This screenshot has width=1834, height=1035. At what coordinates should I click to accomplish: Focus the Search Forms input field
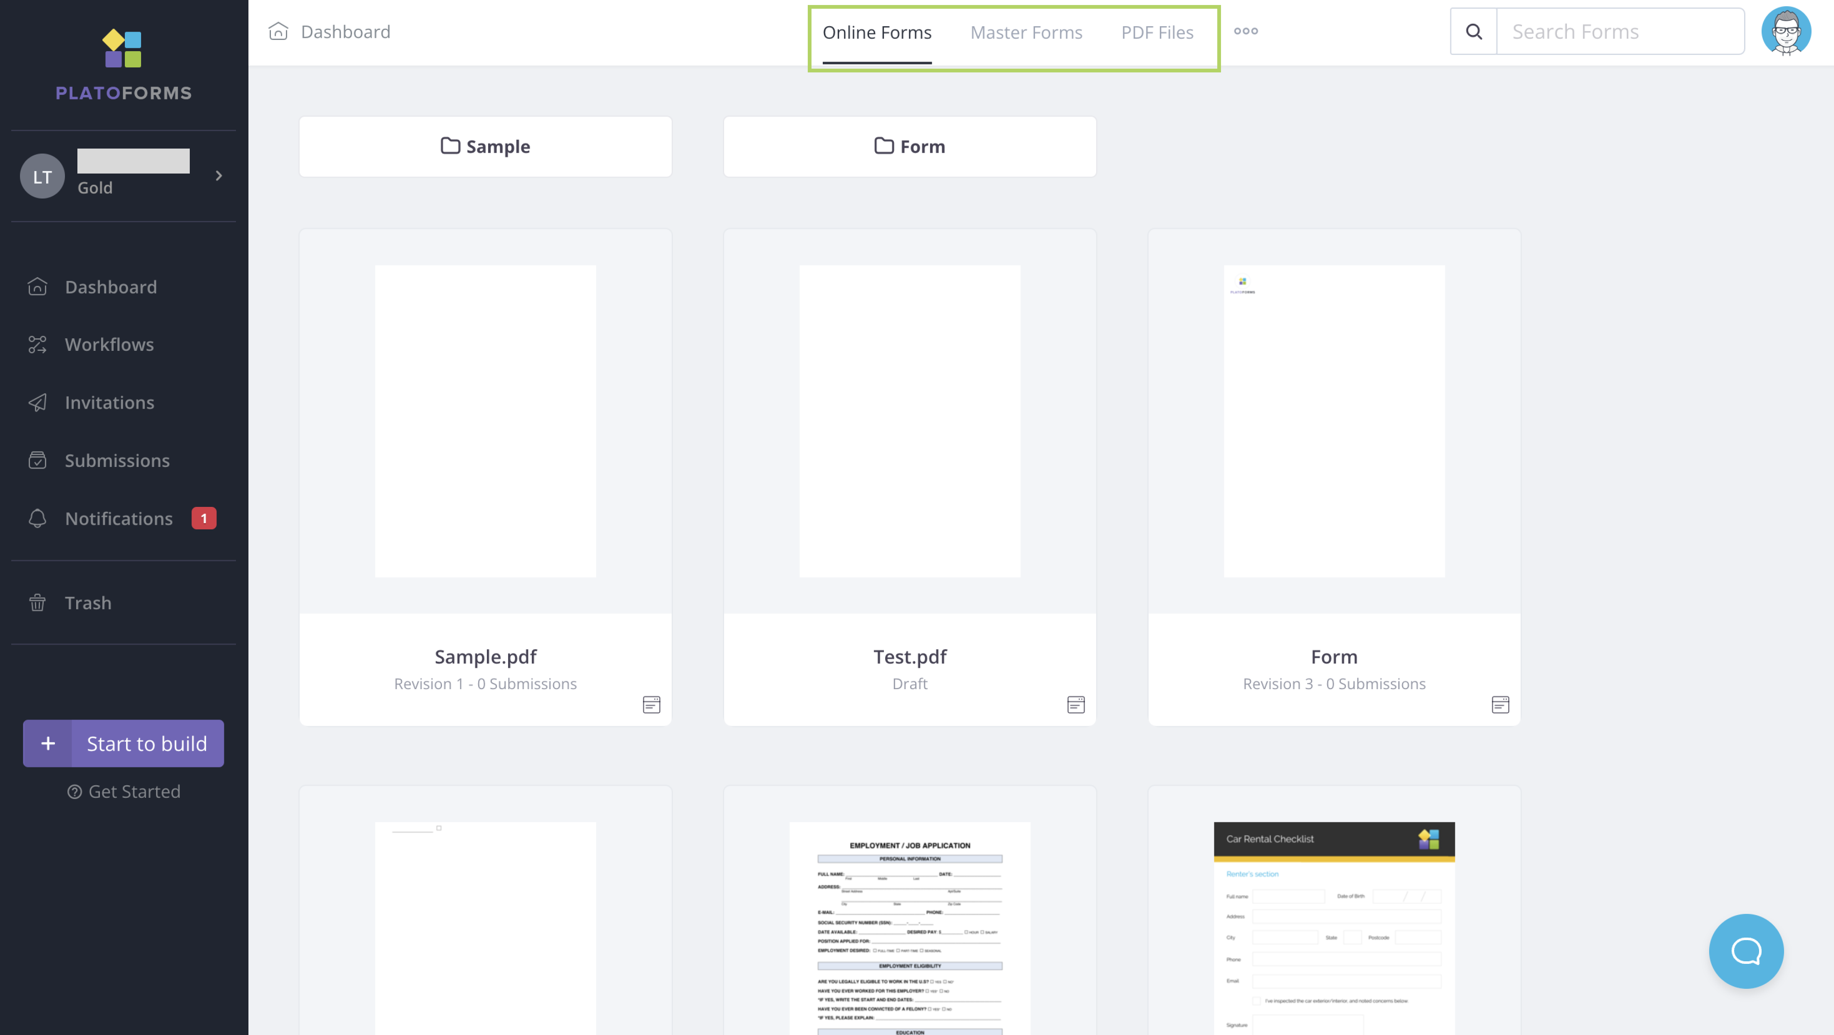pyautogui.click(x=1621, y=31)
